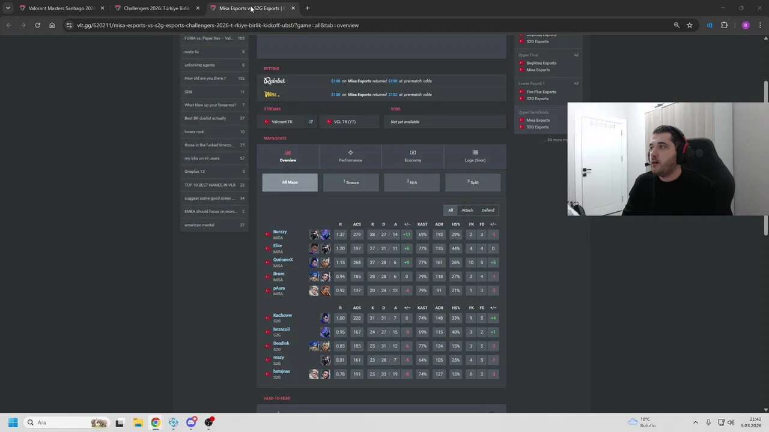Viewport: 769px width, 432px height.
Task: Open the Logs (Soon) tab
Action: tap(475, 157)
